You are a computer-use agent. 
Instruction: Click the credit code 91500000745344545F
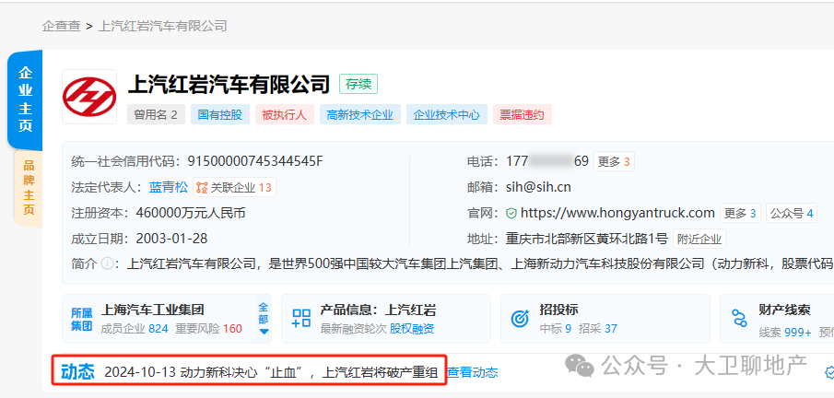pos(255,161)
